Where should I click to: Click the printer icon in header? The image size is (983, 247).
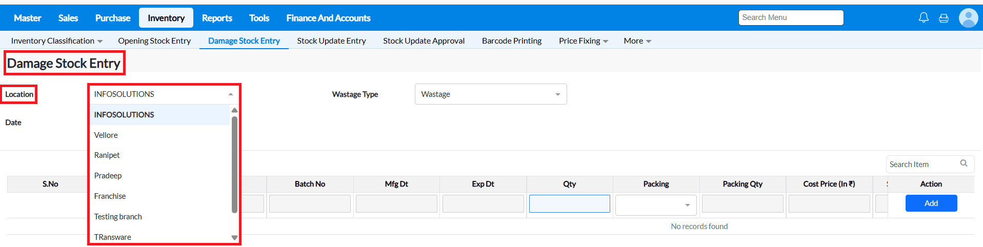tap(944, 18)
